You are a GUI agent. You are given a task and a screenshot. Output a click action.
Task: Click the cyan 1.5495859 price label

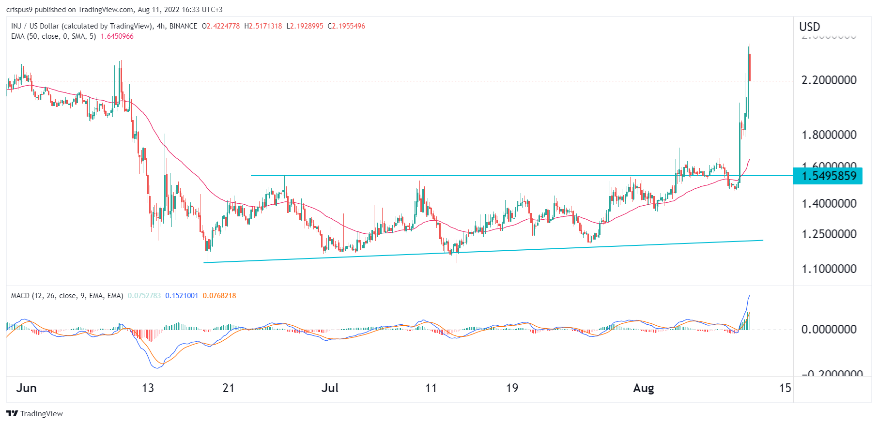[x=828, y=176]
